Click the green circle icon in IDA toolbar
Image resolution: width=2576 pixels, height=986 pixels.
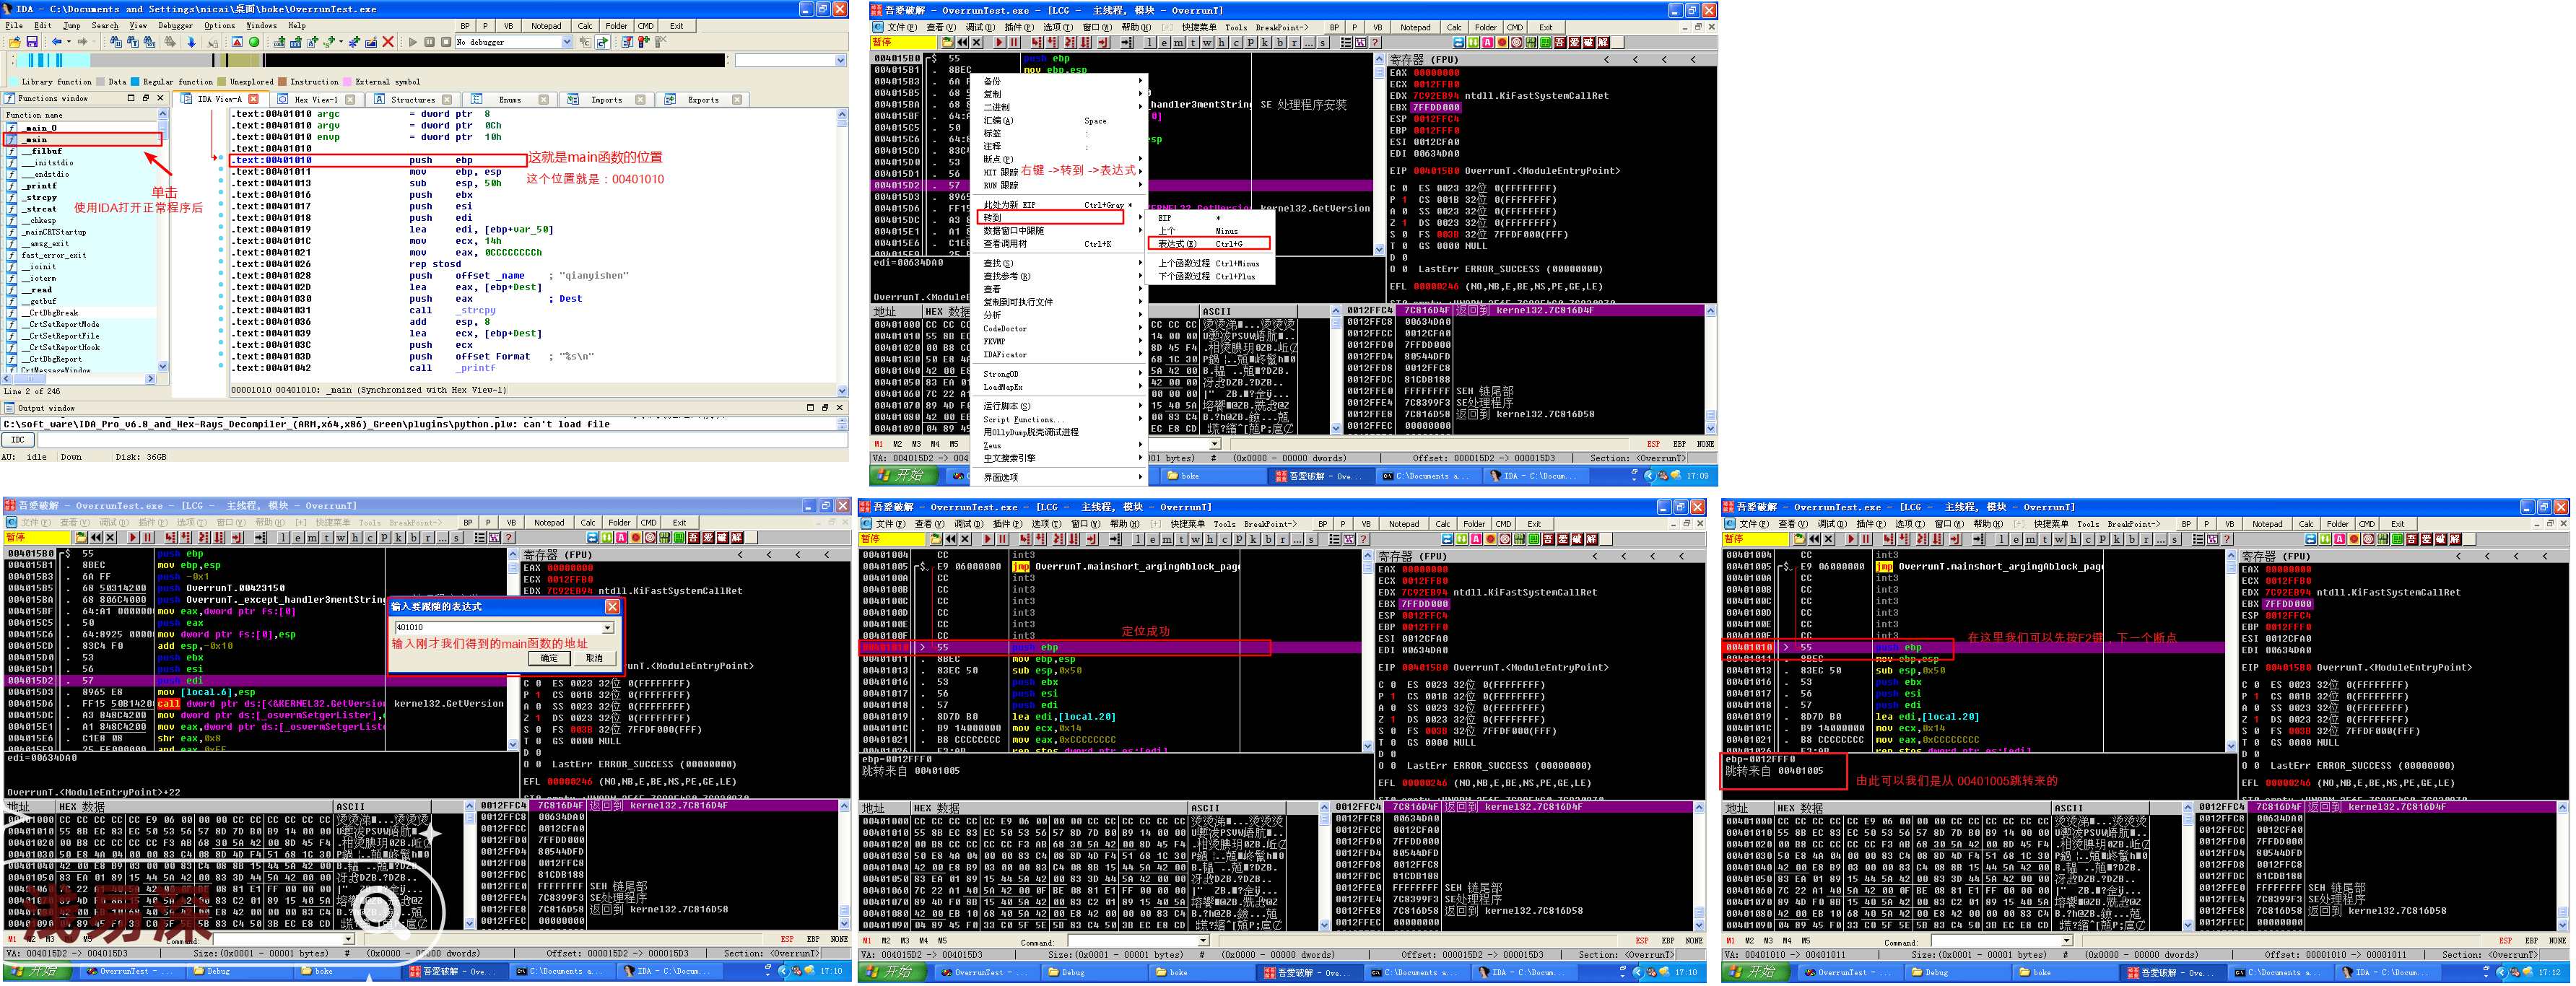coord(254,42)
